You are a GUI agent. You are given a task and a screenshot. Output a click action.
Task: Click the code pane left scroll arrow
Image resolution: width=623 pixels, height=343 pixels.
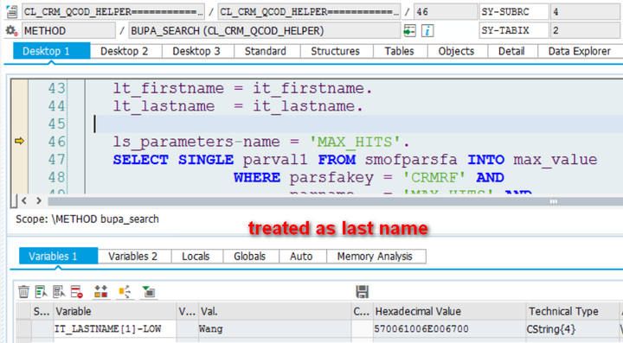click(24, 201)
